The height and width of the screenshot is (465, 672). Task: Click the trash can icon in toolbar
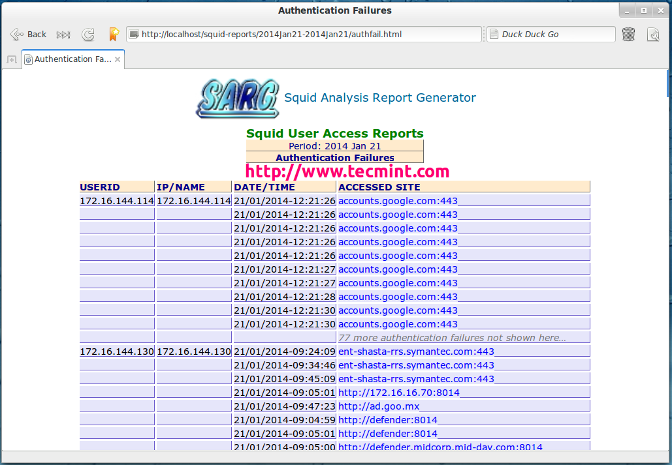pos(628,35)
